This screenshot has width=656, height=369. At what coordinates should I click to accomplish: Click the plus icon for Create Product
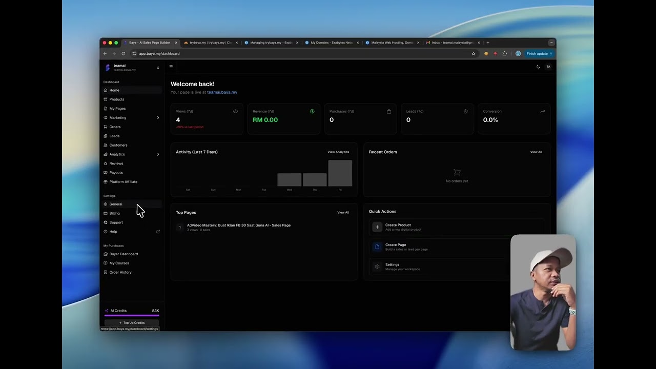[377, 227]
